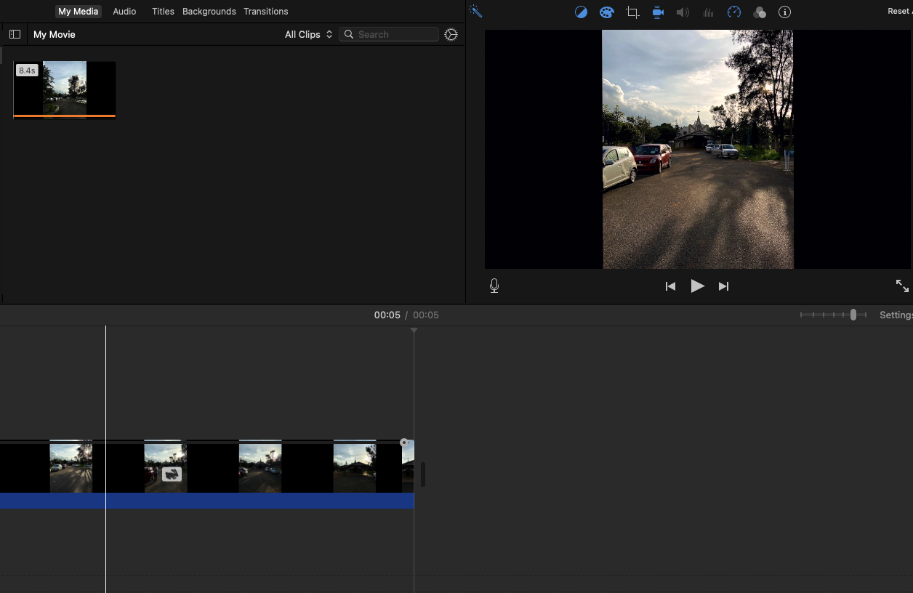This screenshot has height=593, width=913.
Task: Open the color balance tool
Action: coord(581,12)
